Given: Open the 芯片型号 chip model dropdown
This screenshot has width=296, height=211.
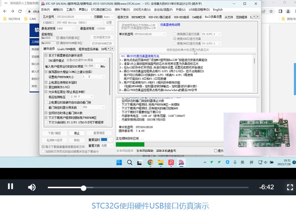Looking at the screenshot, I should tap(74, 17).
